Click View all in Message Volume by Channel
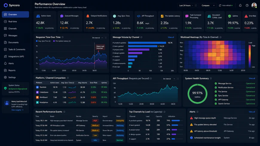This screenshot has height=146, width=260. click(x=171, y=37)
